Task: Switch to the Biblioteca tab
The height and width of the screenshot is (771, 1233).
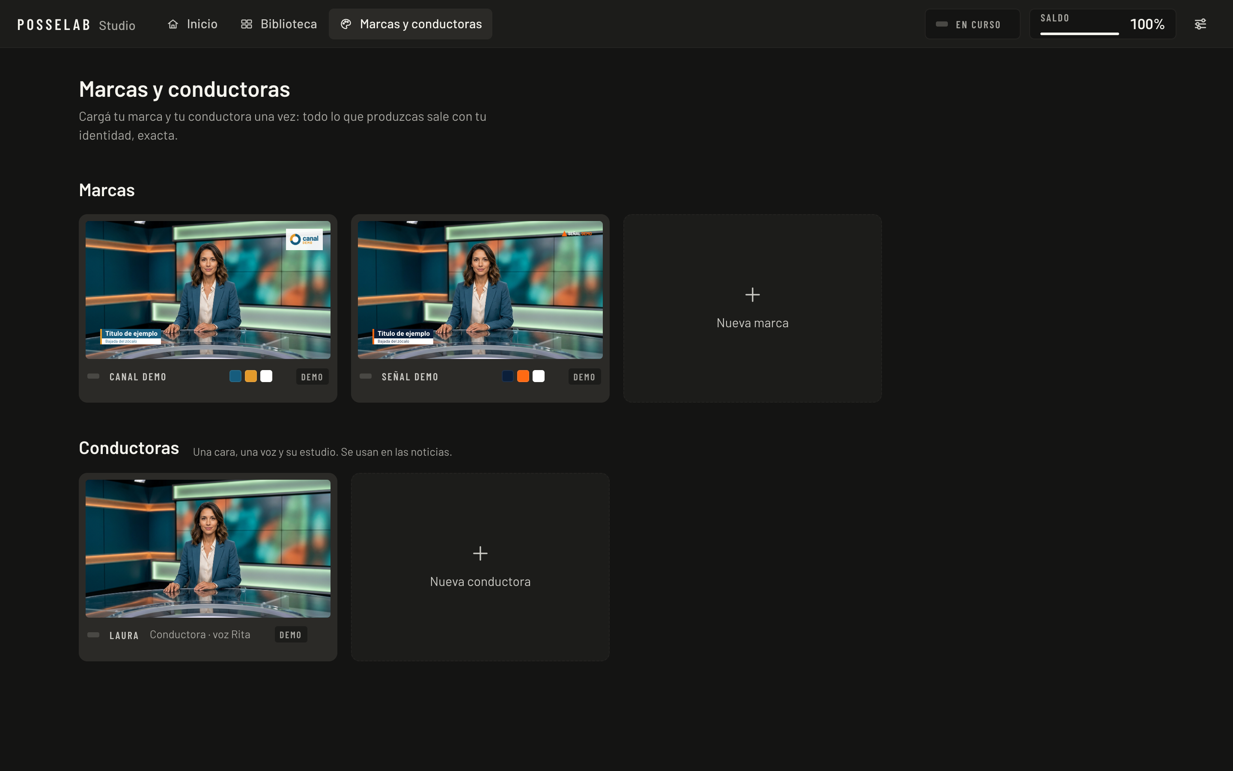Action: coord(279,24)
